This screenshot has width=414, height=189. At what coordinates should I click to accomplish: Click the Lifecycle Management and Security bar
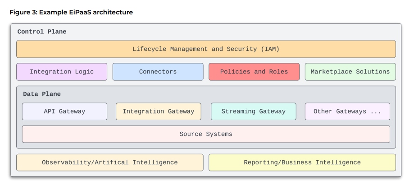[x=206, y=49]
